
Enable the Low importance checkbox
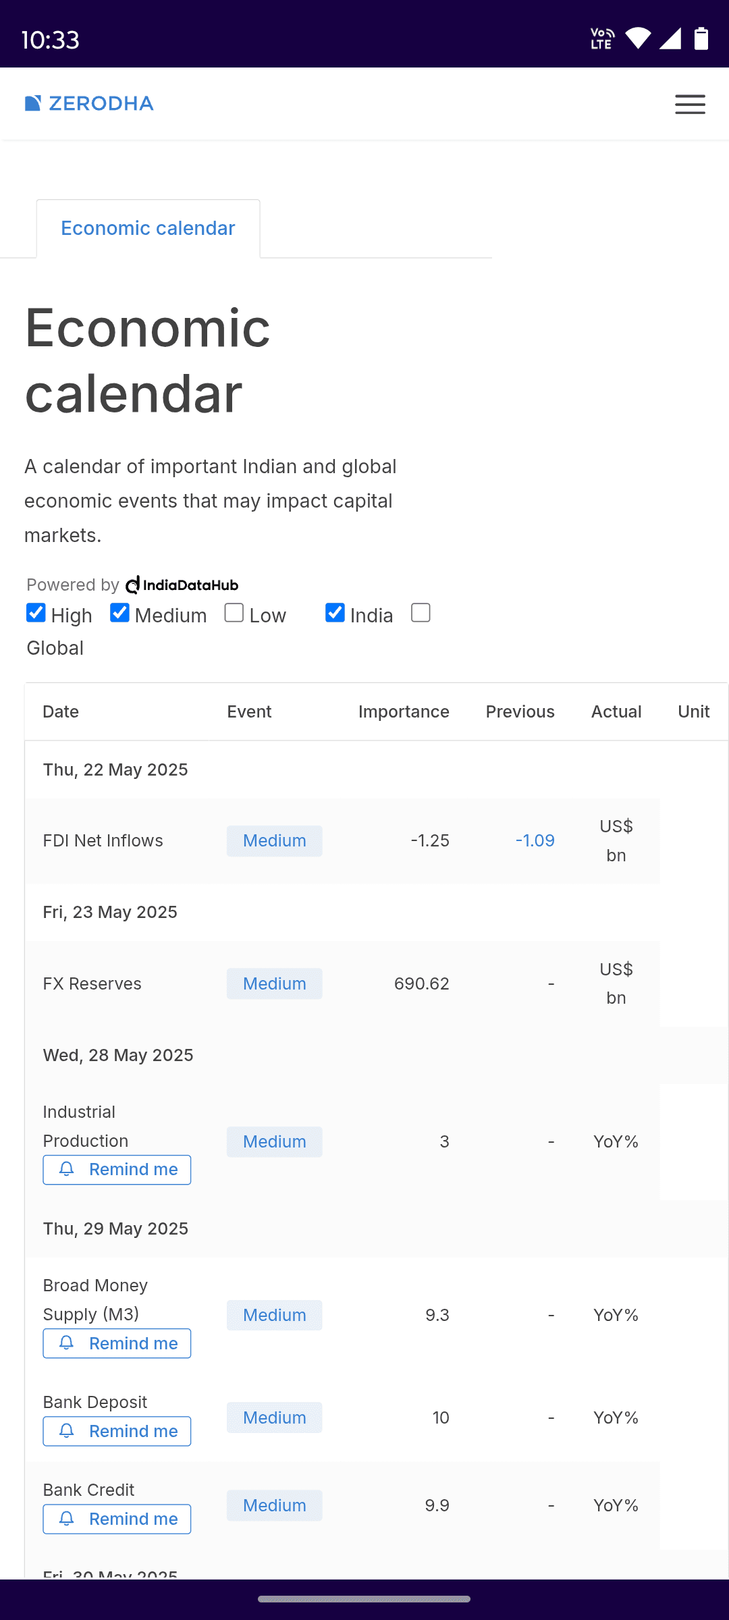pyautogui.click(x=234, y=613)
